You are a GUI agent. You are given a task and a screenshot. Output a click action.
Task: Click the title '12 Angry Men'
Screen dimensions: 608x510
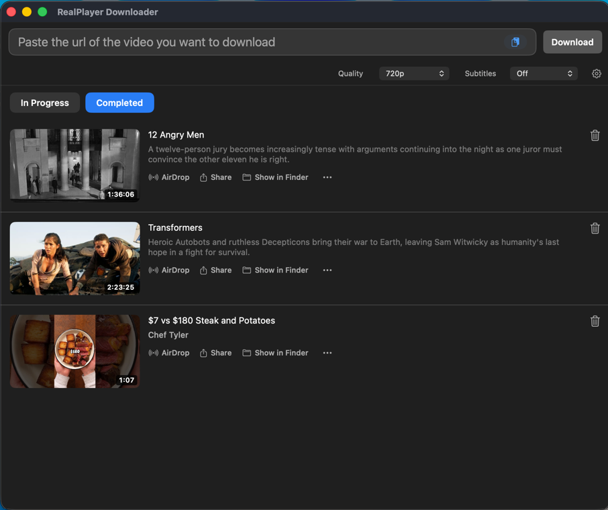pos(176,135)
